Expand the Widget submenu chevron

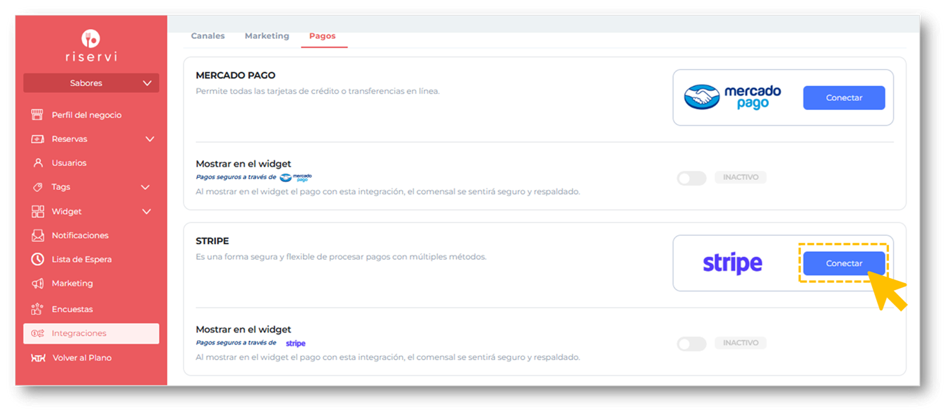[x=147, y=212]
